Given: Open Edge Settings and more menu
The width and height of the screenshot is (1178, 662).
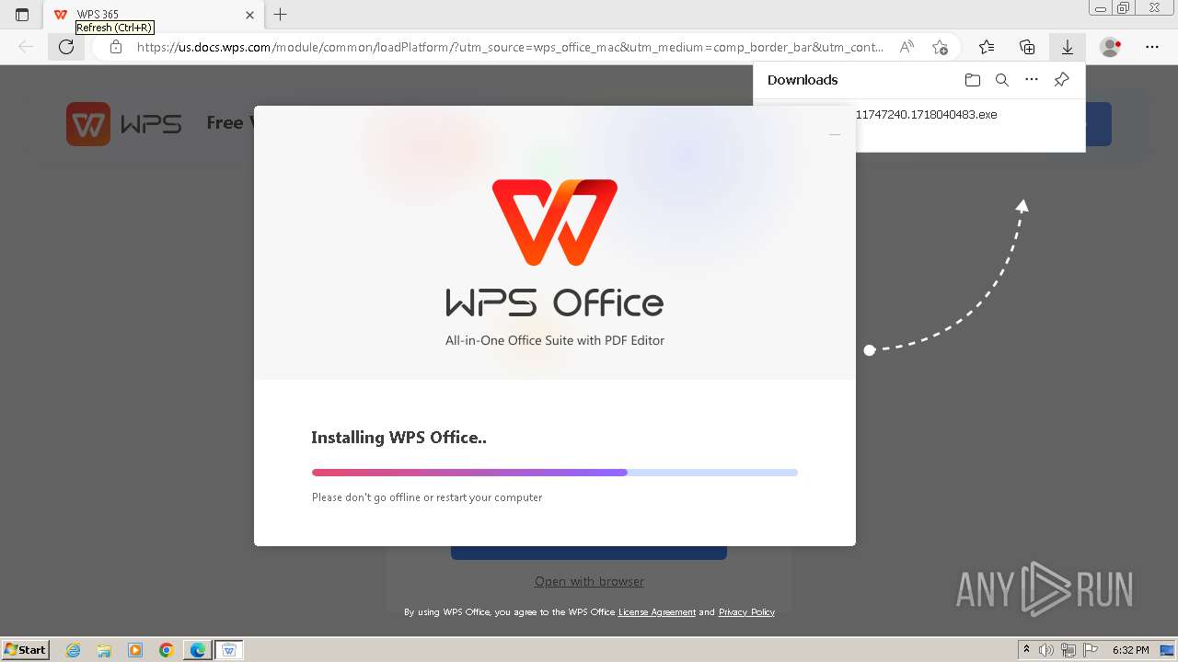Looking at the screenshot, I should (x=1152, y=47).
